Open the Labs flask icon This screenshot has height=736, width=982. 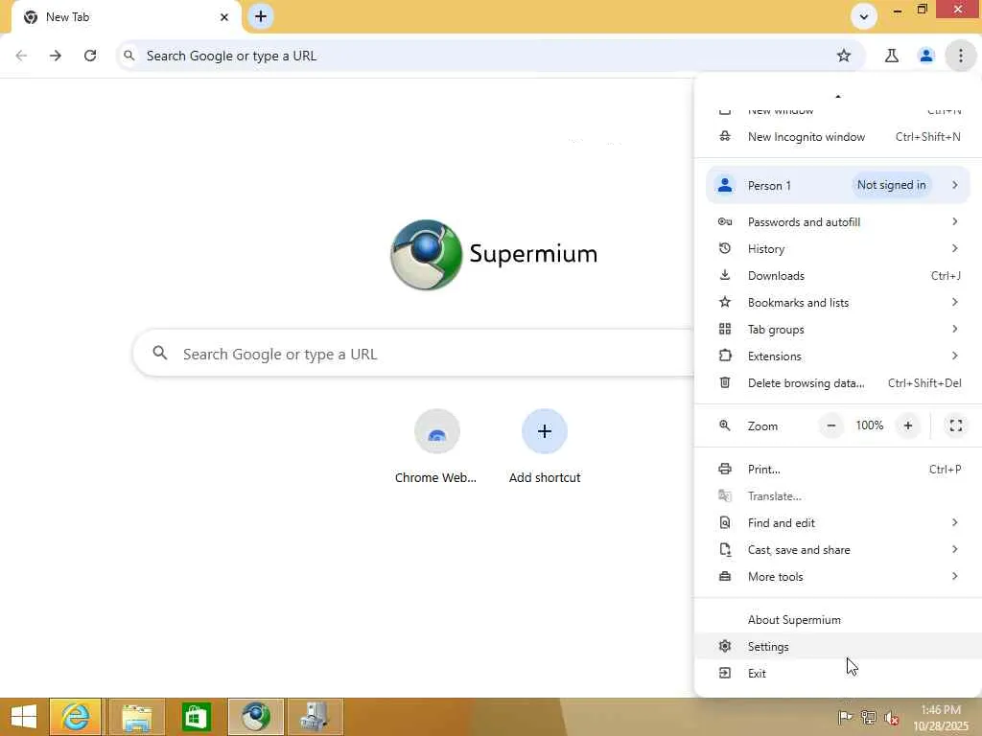[x=892, y=56]
